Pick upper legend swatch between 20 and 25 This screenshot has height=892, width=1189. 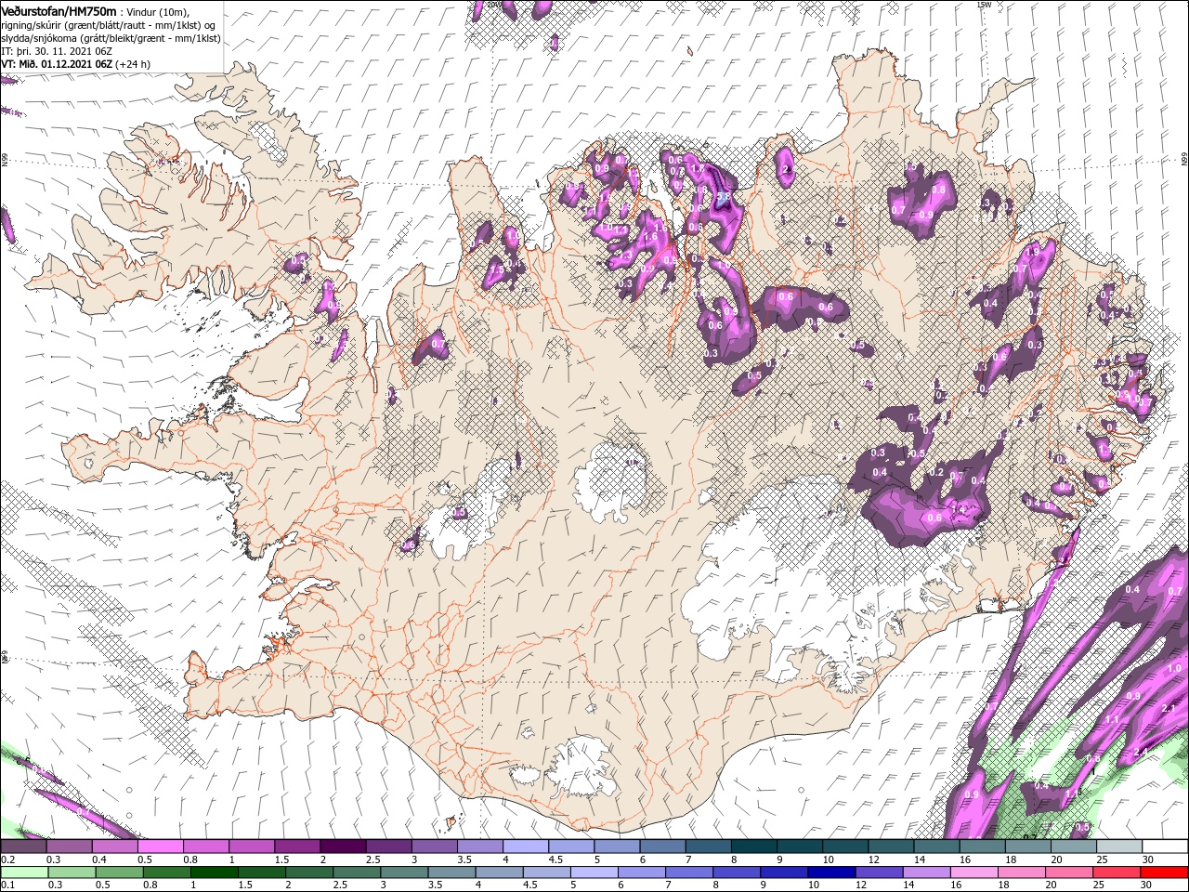point(1073,846)
